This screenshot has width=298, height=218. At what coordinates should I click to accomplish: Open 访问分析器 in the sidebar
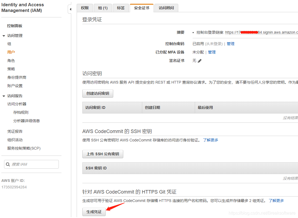pos(17,104)
